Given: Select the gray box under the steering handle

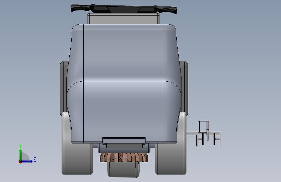Looking at the screenshot, I should click(123, 19).
